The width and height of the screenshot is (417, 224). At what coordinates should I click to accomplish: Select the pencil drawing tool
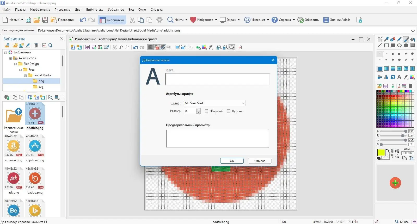pyautogui.click(x=399, y=39)
